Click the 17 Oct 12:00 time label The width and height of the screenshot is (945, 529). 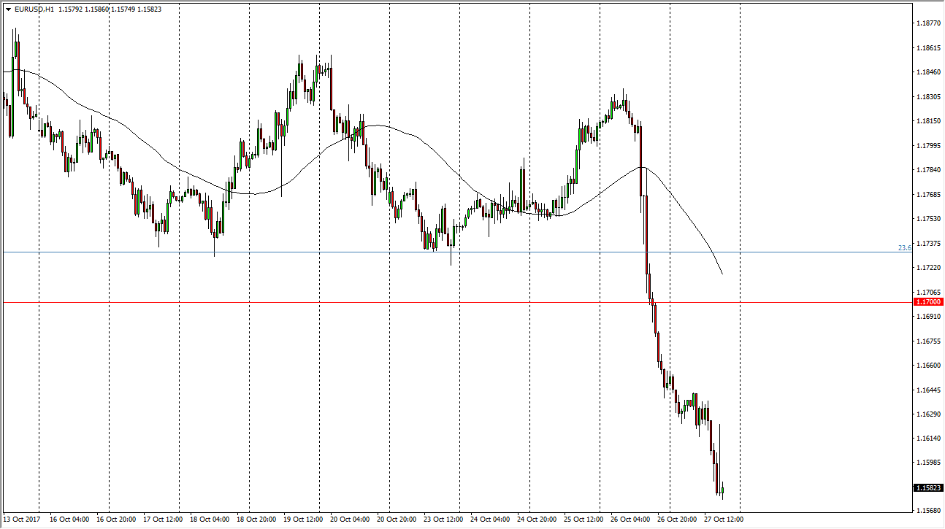click(164, 520)
